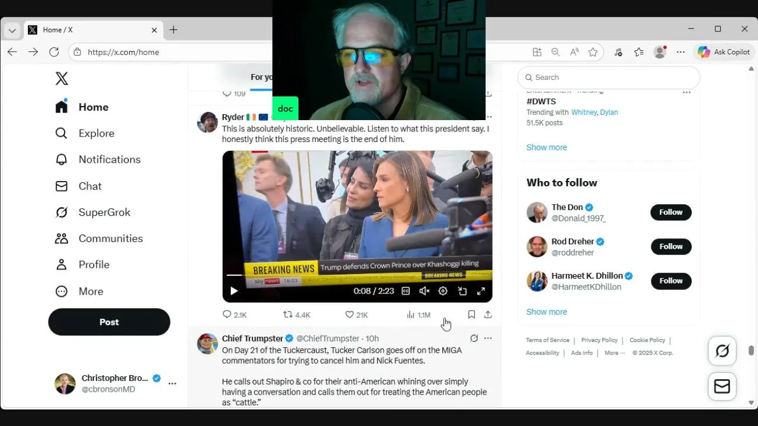
Task: Open video player settings gear
Action: (x=443, y=291)
